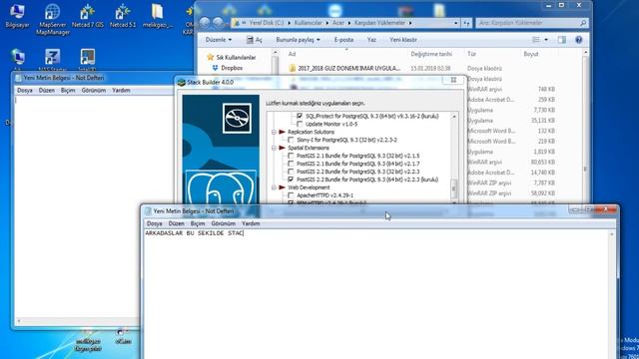Open the Düzenle dropdown in Explorer toolbar
Image resolution: width=639 pixels, height=359 pixels.
coord(219,40)
